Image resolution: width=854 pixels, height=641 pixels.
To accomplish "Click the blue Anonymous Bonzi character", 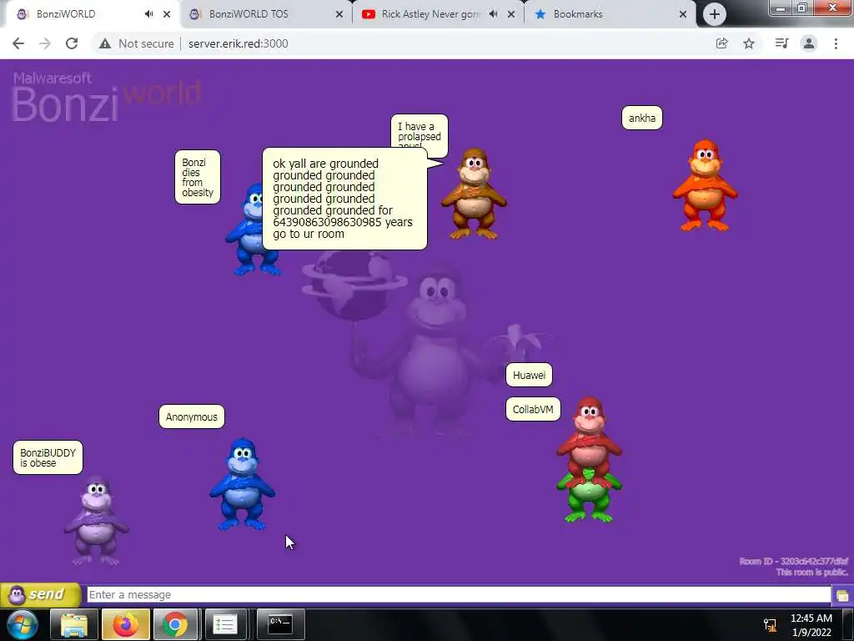I will [243, 484].
